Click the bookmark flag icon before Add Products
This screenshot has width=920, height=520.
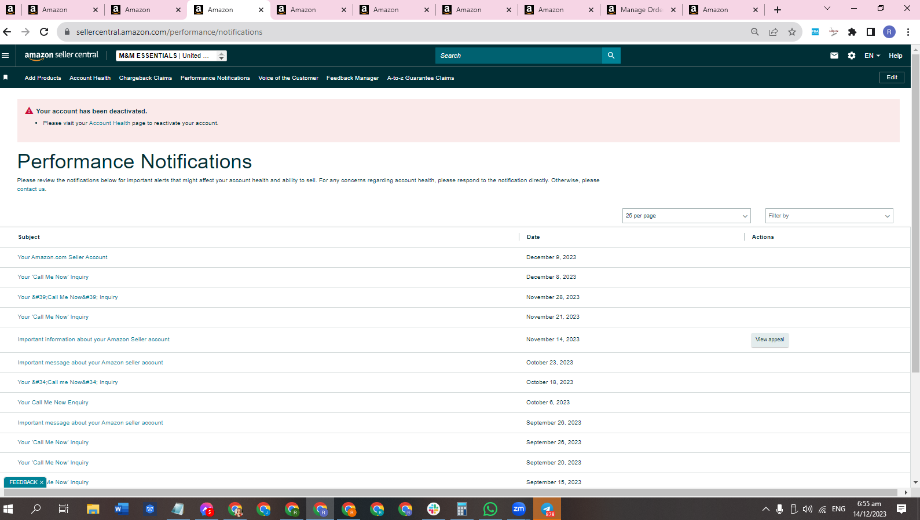(6, 78)
